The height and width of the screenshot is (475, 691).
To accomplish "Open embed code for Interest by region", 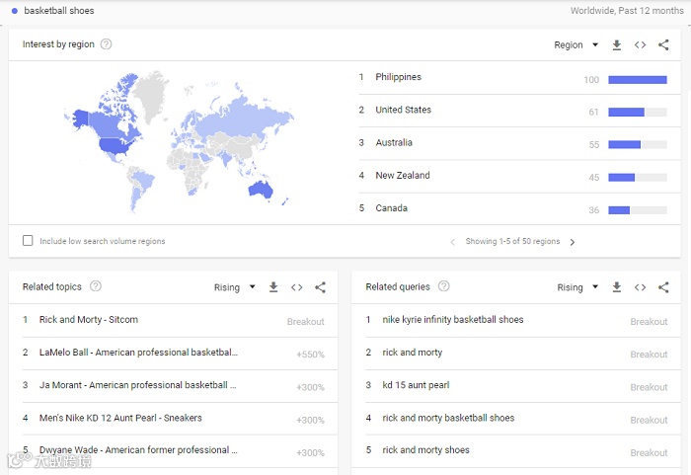I will pos(640,44).
